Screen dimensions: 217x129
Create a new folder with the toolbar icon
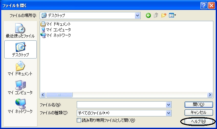164,15
